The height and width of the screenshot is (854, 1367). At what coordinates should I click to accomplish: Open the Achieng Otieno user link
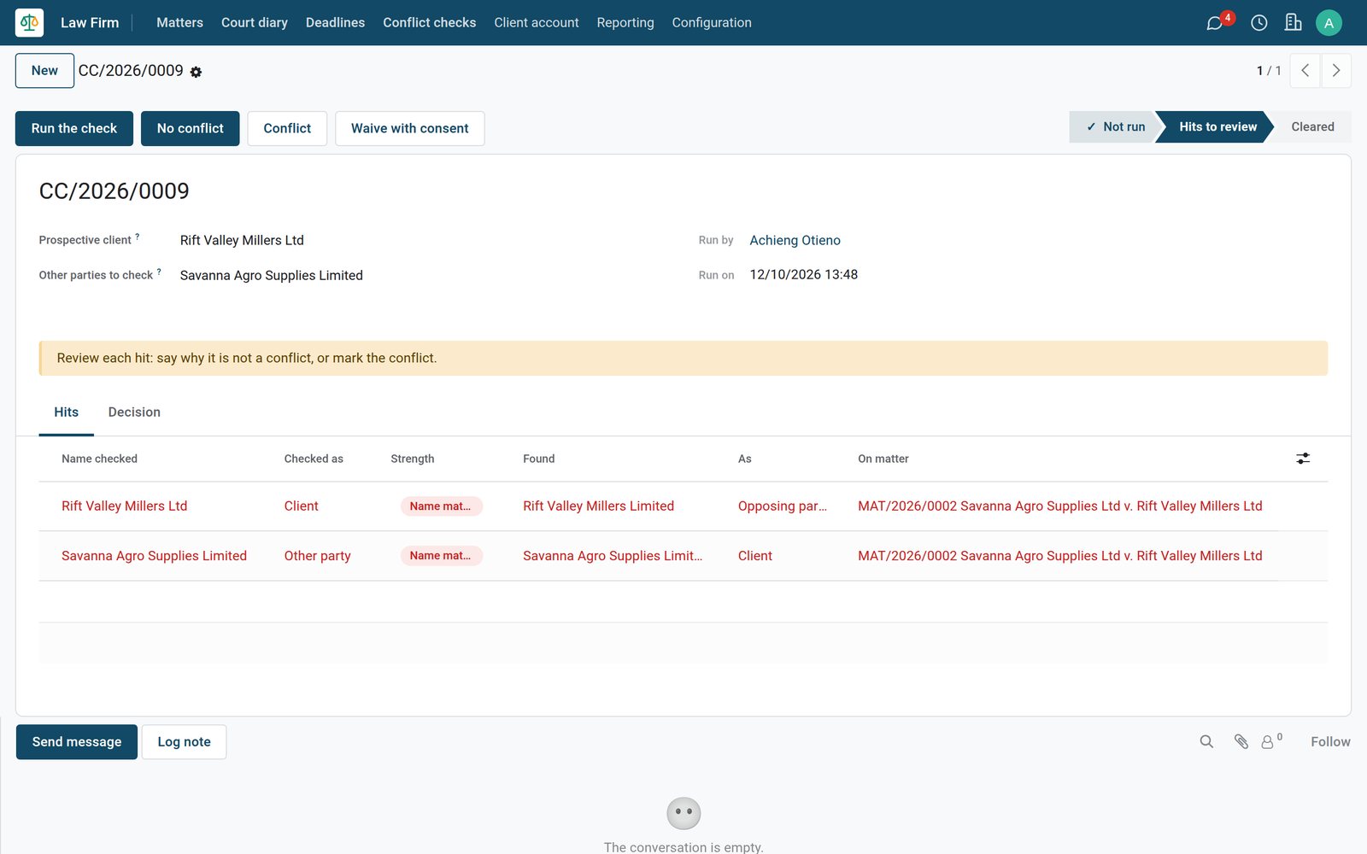pyautogui.click(x=795, y=240)
